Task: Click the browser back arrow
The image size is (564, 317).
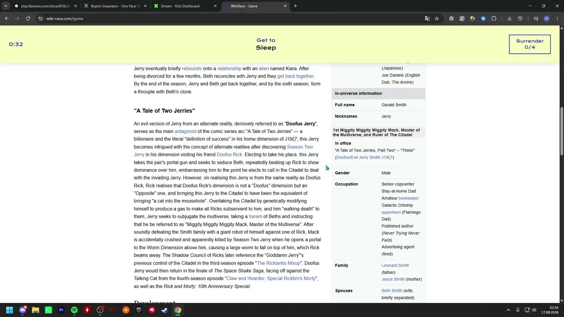Action: (7, 18)
